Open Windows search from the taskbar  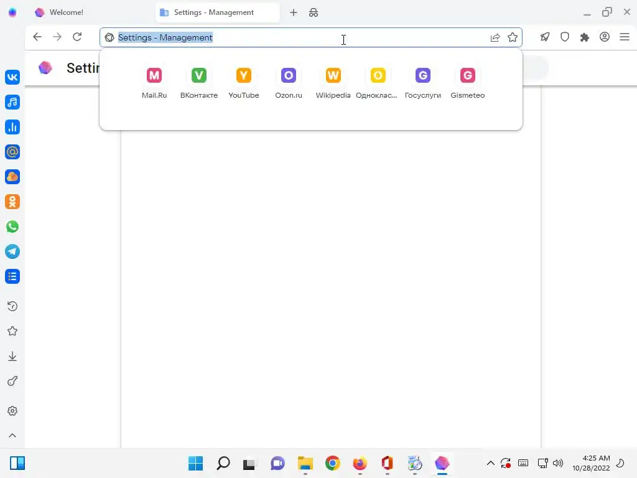[x=223, y=463]
